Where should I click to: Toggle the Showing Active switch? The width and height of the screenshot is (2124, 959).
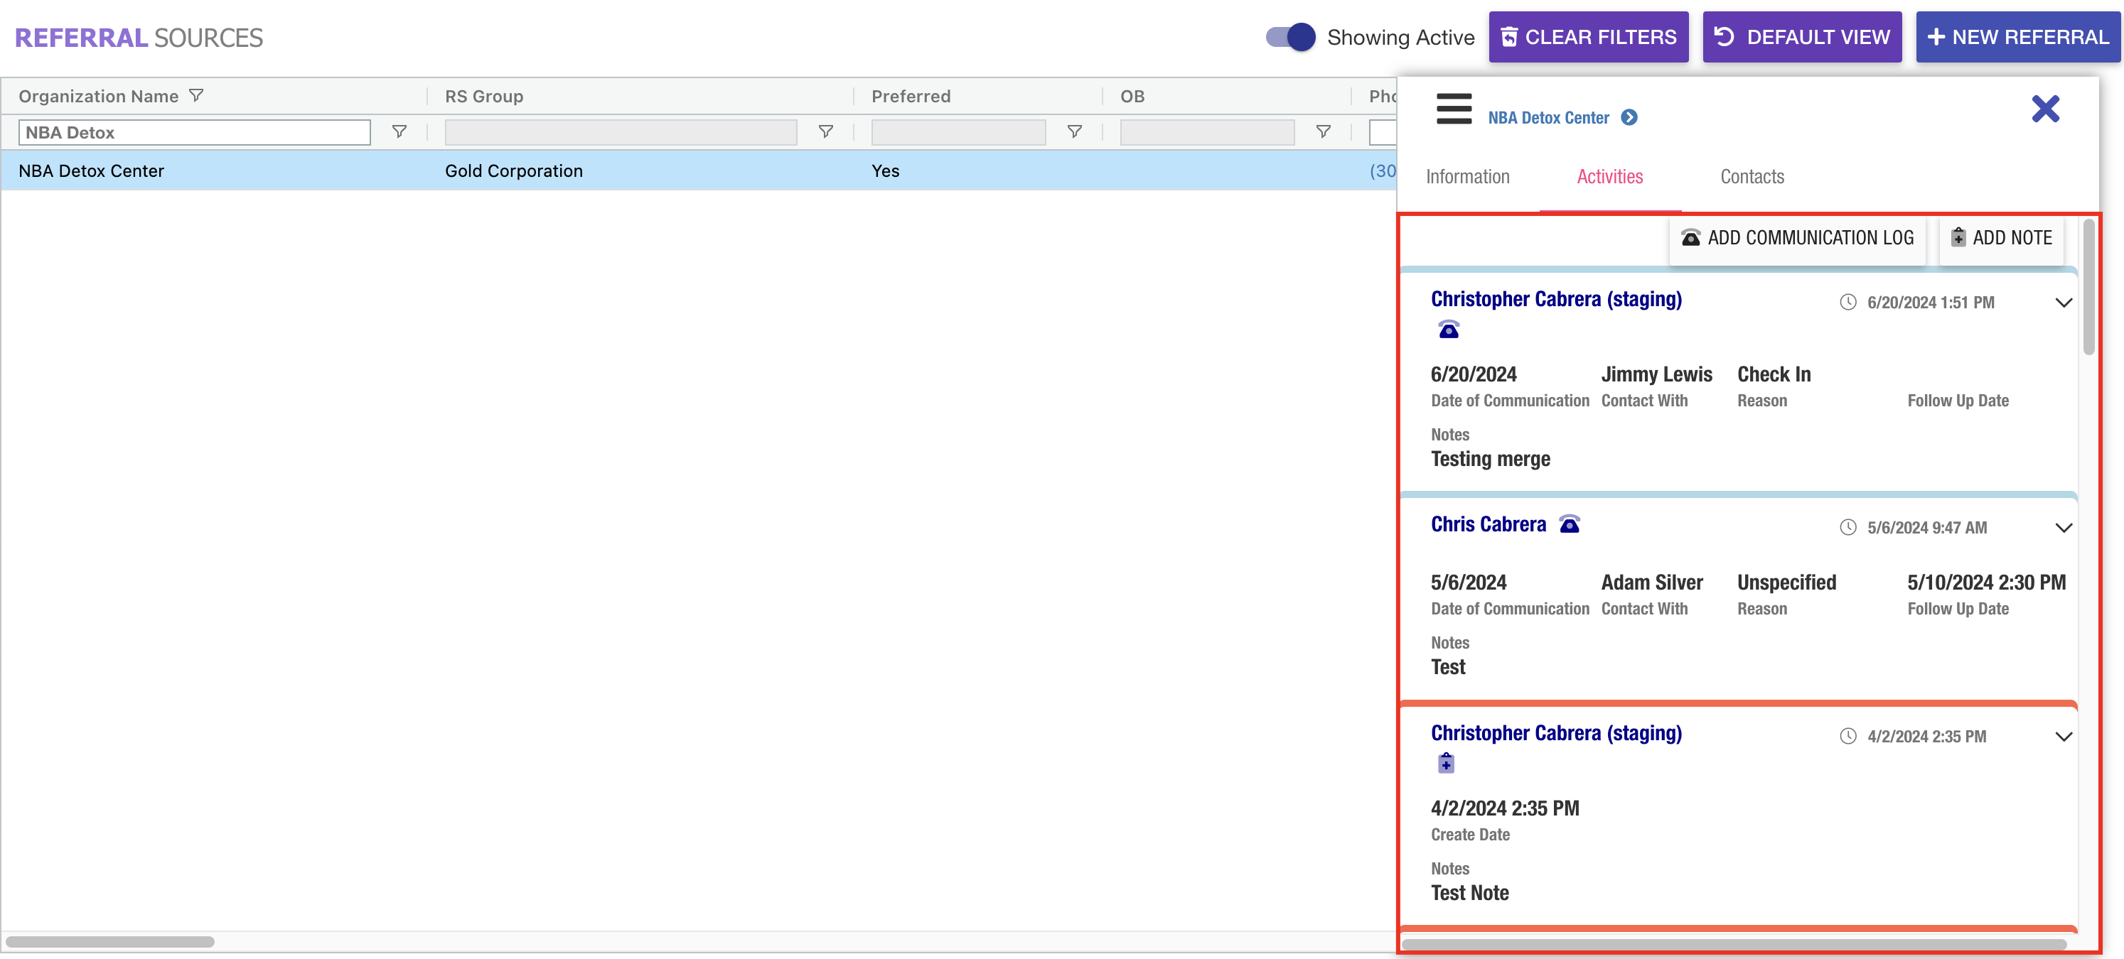(x=1290, y=37)
